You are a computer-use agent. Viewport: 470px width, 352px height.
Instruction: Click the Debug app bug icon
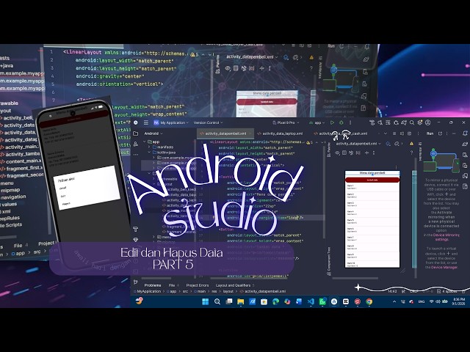point(341,122)
